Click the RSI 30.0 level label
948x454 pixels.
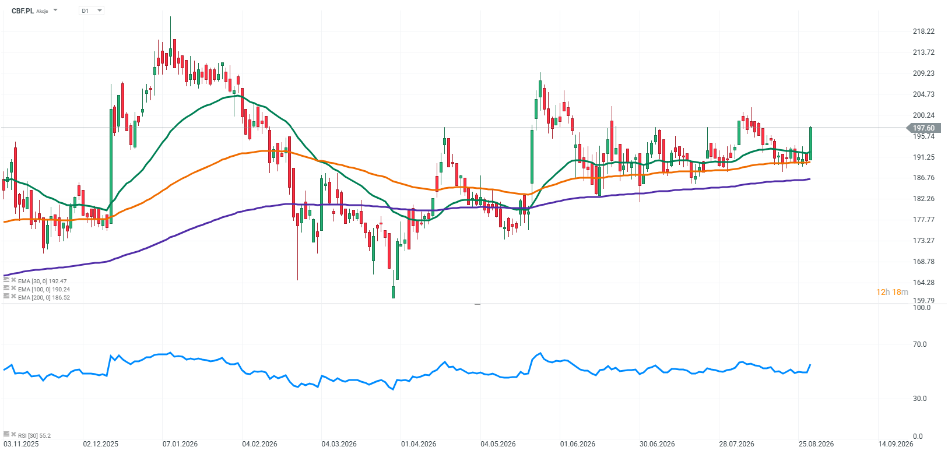(920, 399)
